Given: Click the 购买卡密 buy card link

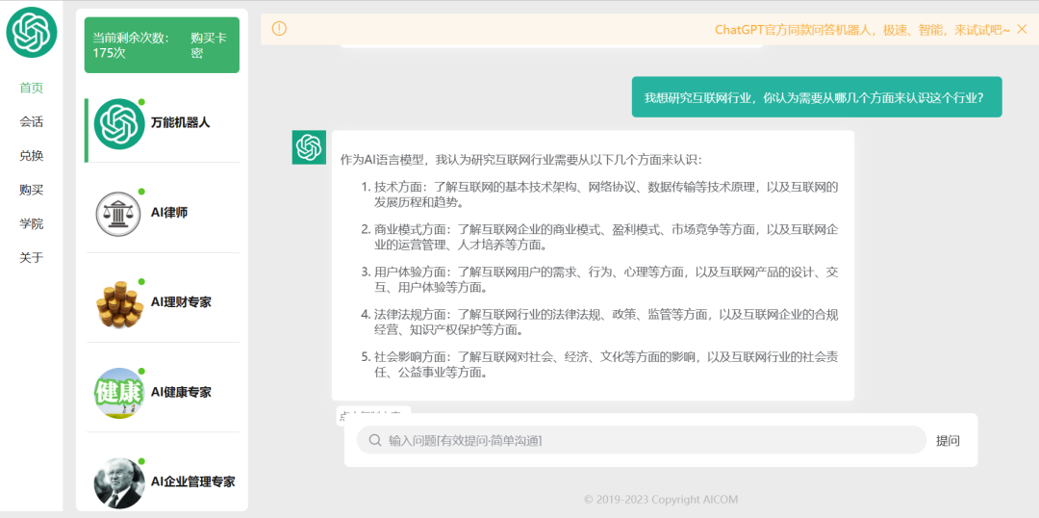Looking at the screenshot, I should tap(209, 45).
